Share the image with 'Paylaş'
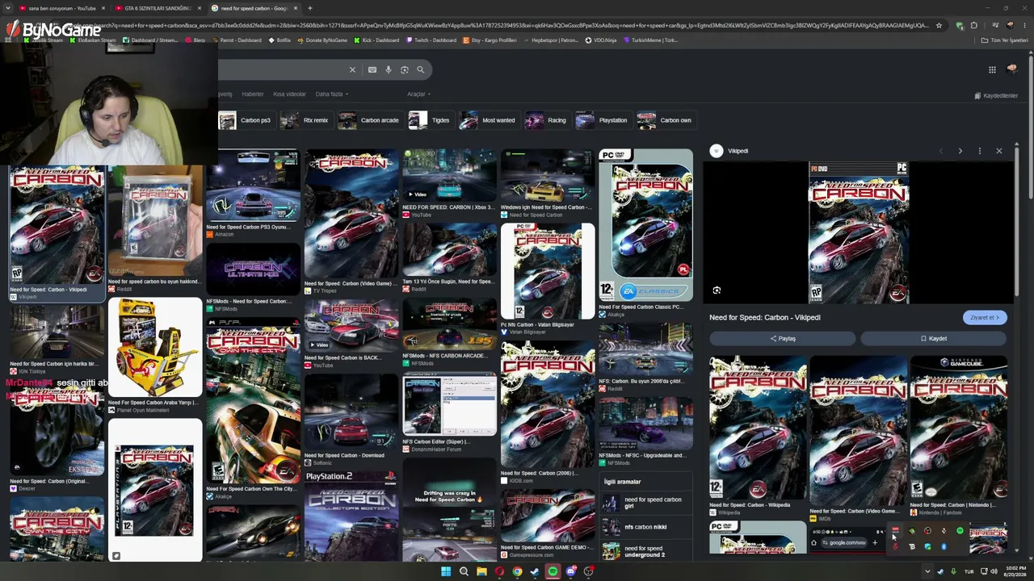Image resolution: width=1034 pixels, height=581 pixels. pos(782,339)
